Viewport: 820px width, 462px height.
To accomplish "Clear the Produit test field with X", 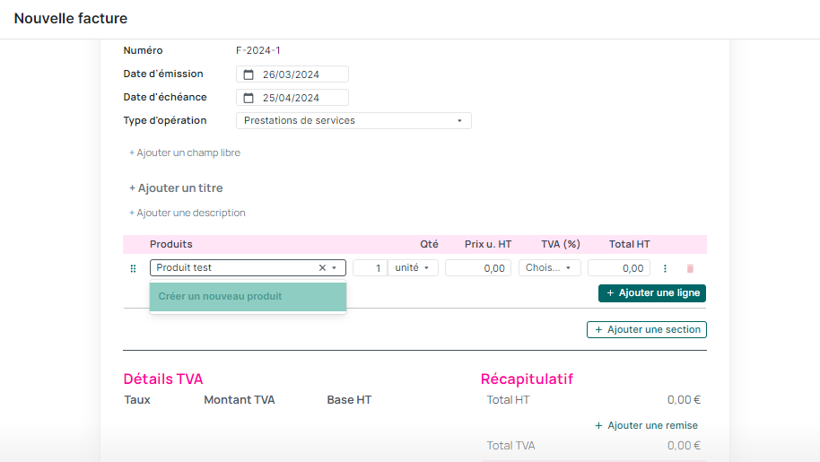I will (322, 268).
